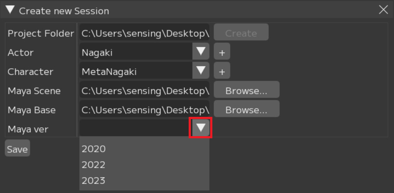
Task: Collapse the Create new Session window triangle
Action: 10,10
